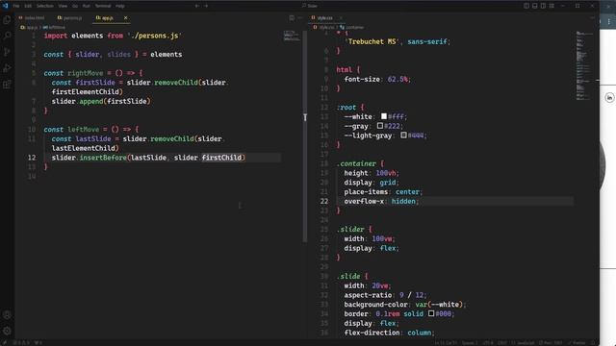Open color picker for --light-gray swatch
616x346 pixels.
[x=403, y=136]
